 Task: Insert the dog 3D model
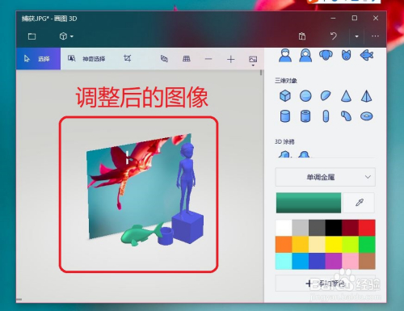click(326, 55)
